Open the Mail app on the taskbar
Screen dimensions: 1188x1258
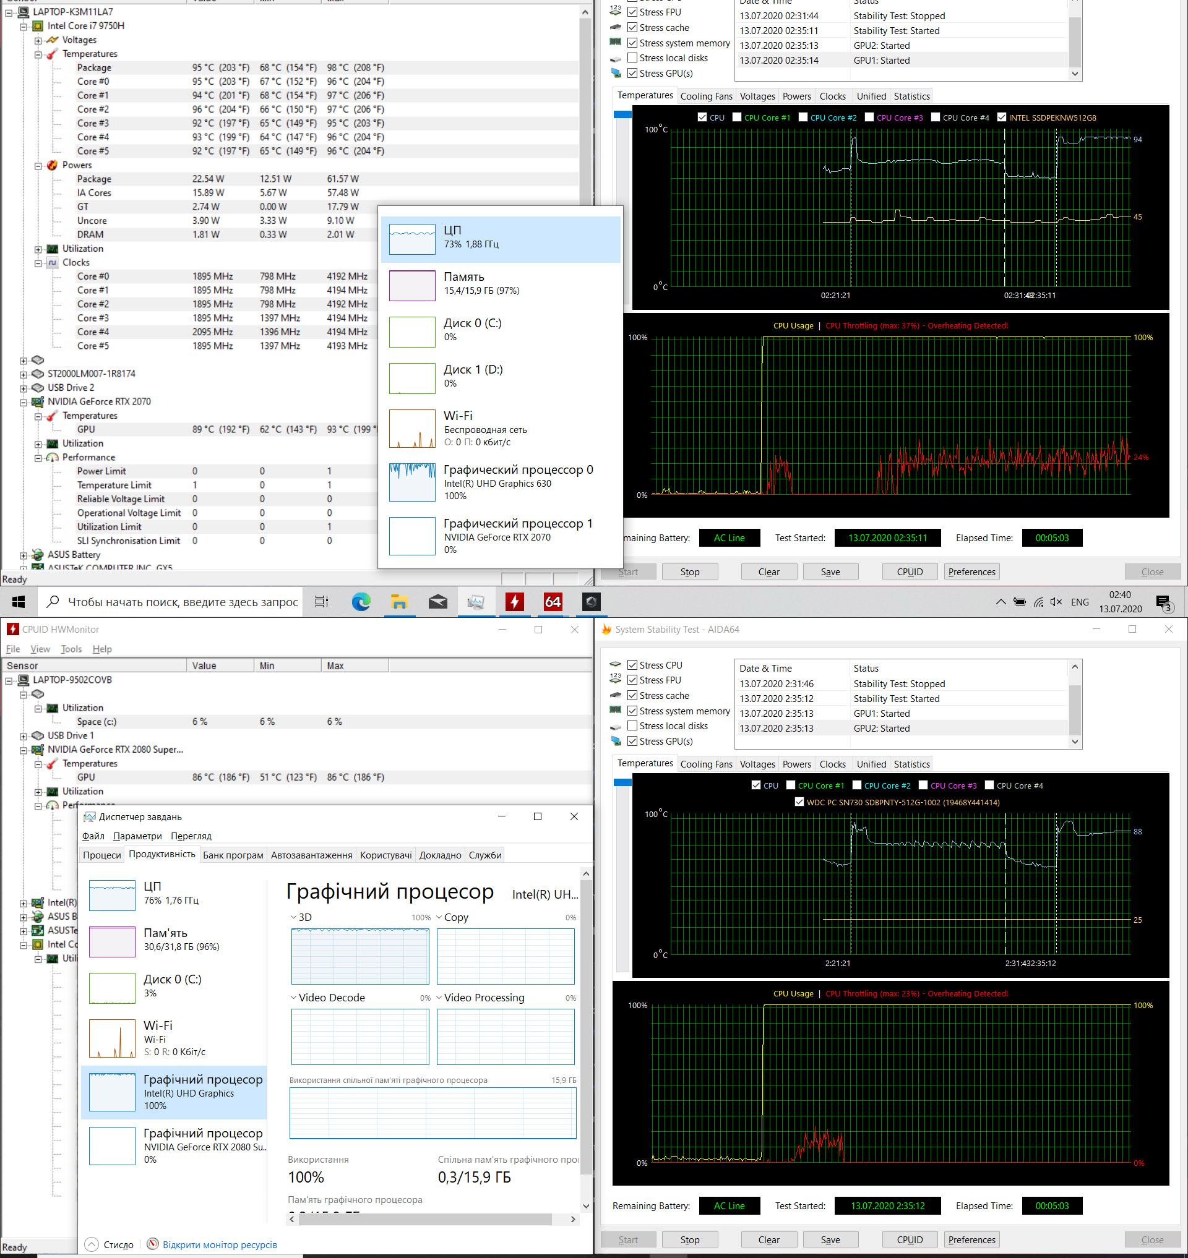437,601
